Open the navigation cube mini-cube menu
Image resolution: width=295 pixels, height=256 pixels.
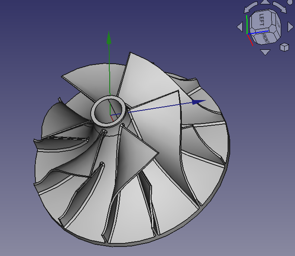284,47
